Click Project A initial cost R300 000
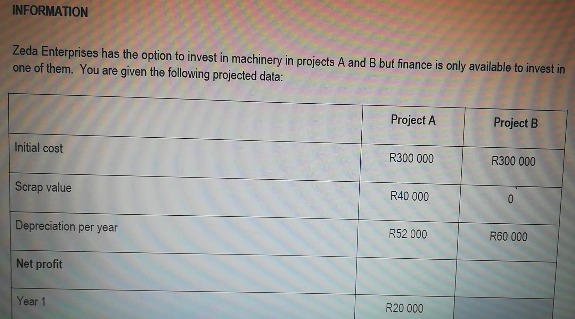Image resolution: width=575 pixels, height=319 pixels. coord(411,158)
